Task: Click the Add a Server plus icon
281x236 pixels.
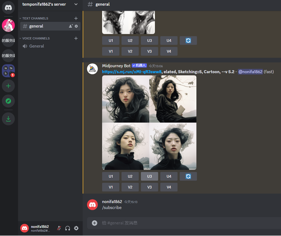Action: [x=8, y=86]
